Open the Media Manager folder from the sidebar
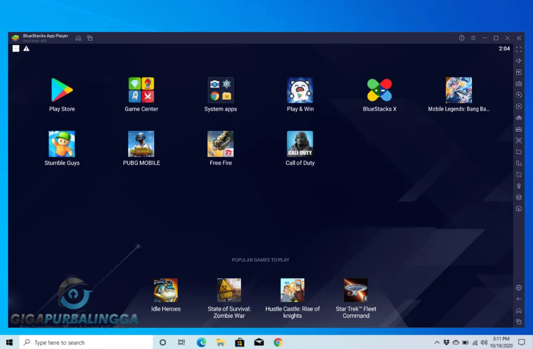The height and width of the screenshot is (349, 533). pos(519,152)
